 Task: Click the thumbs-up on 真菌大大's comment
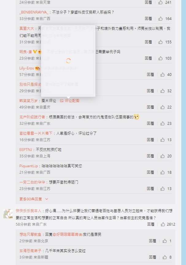click(x=161, y=42)
